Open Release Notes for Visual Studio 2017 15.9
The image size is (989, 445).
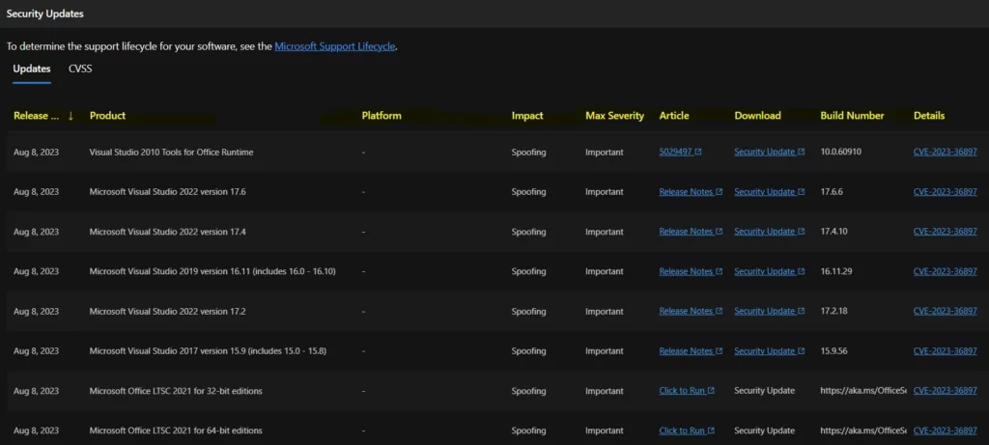(686, 350)
